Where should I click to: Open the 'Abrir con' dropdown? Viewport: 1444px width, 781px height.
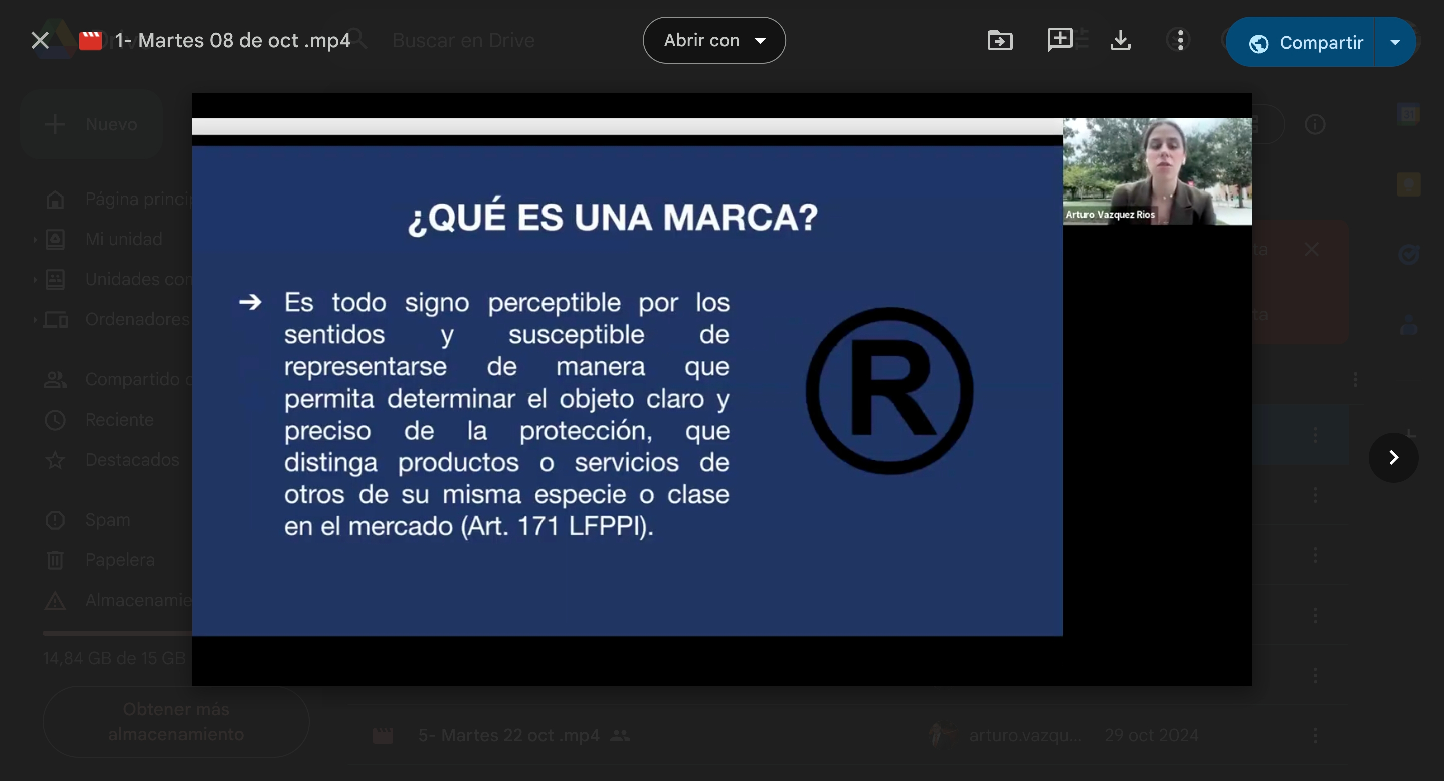(x=713, y=40)
